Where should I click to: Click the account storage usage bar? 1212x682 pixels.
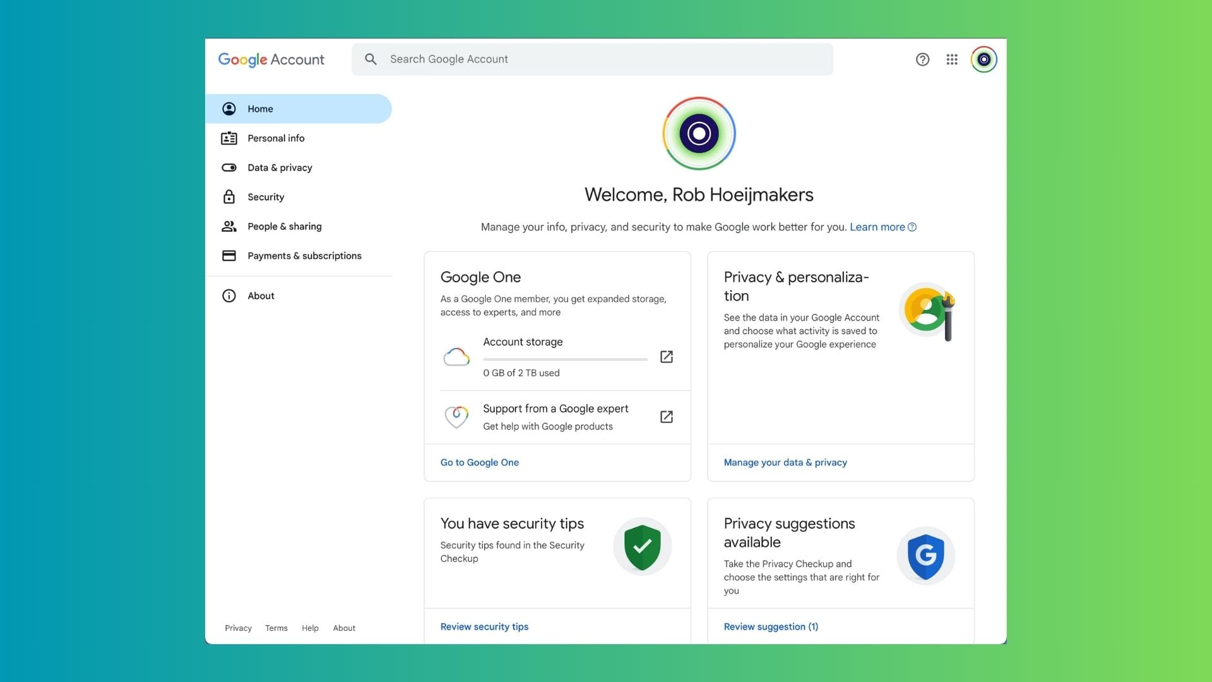coord(565,359)
